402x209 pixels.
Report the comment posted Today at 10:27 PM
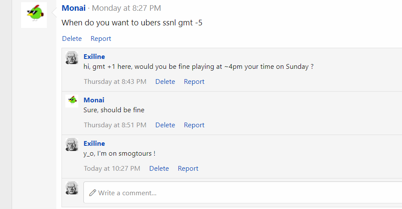pos(188,169)
